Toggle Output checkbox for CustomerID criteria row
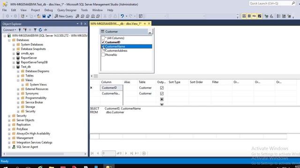The image size is (300, 168). tap(162, 88)
